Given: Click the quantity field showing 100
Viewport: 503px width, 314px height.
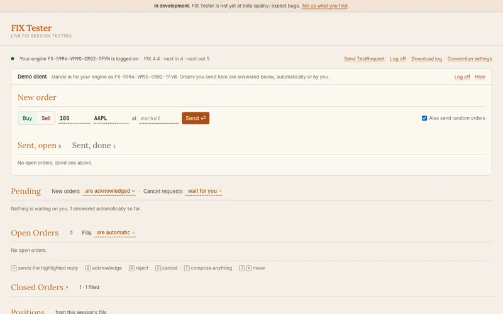Looking at the screenshot, I should click(74, 118).
